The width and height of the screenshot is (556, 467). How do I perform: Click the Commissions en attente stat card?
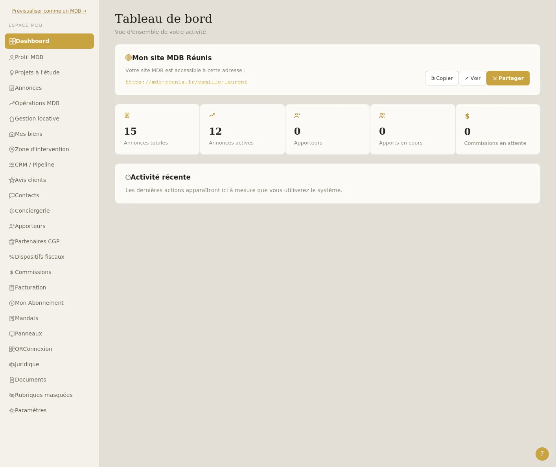coord(498,130)
